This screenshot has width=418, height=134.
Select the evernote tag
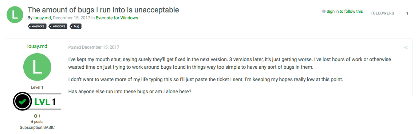(x=38, y=26)
